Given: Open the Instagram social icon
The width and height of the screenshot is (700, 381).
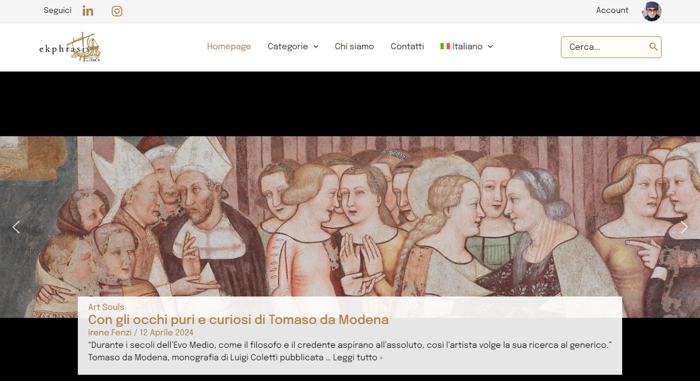Looking at the screenshot, I should (x=117, y=11).
